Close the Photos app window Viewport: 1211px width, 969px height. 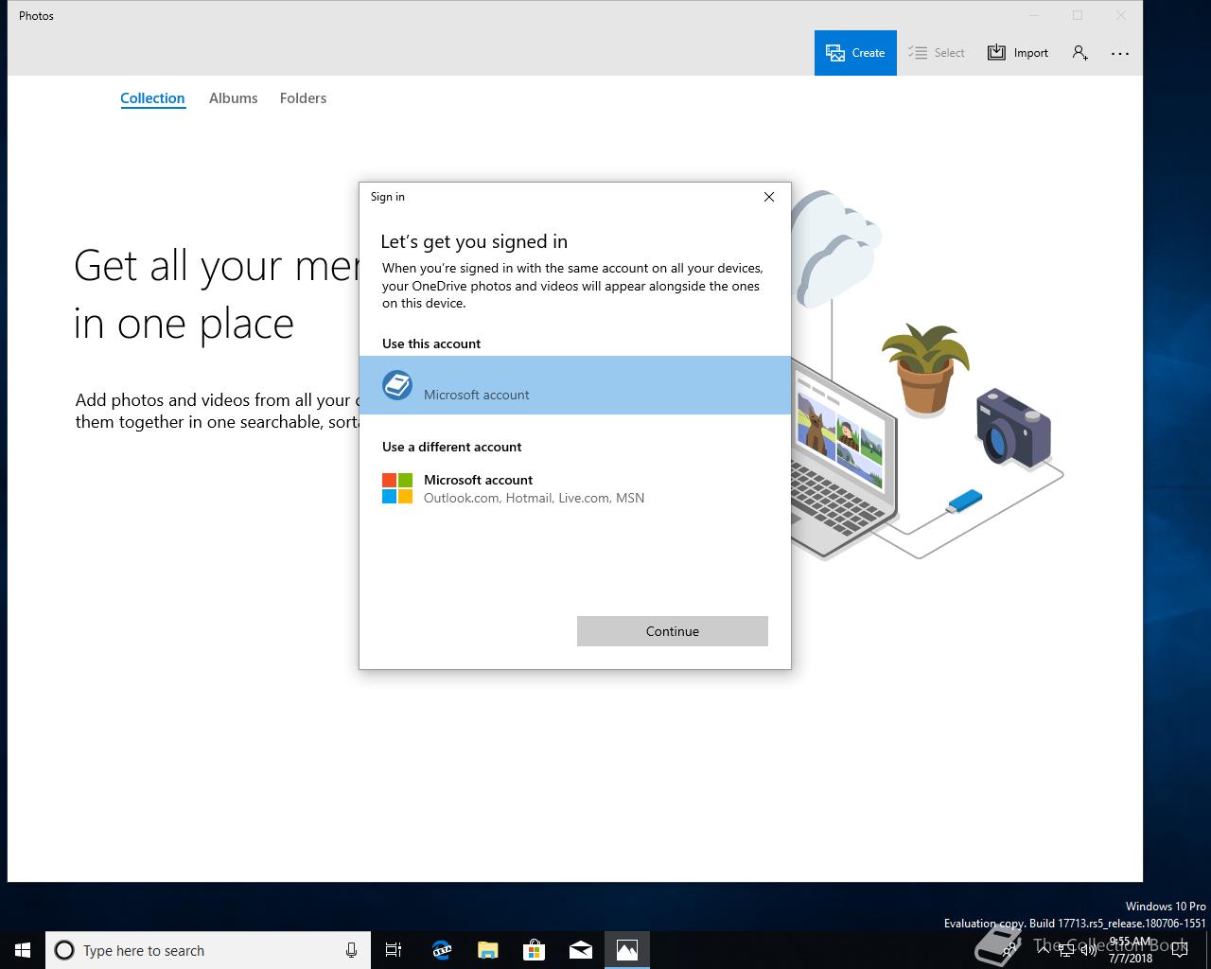point(1121,15)
